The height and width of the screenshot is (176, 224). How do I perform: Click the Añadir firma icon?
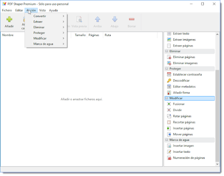coord(169,92)
